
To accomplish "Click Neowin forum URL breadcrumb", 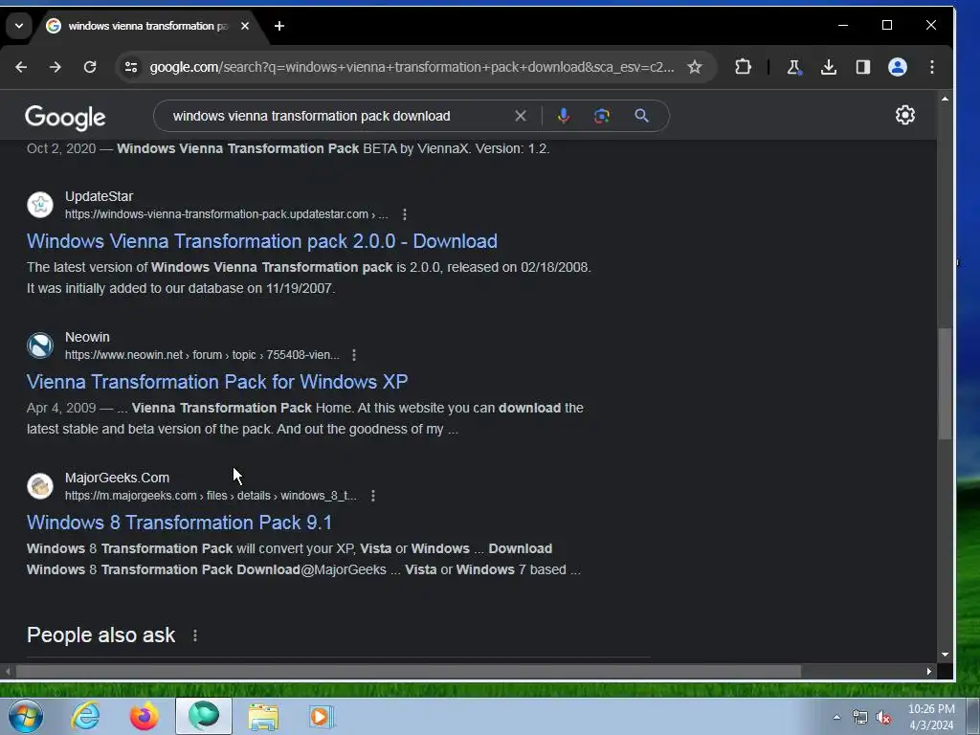I will [x=202, y=355].
